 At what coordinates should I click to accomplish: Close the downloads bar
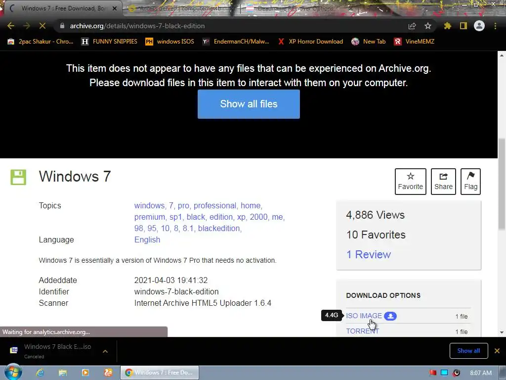[x=497, y=351]
